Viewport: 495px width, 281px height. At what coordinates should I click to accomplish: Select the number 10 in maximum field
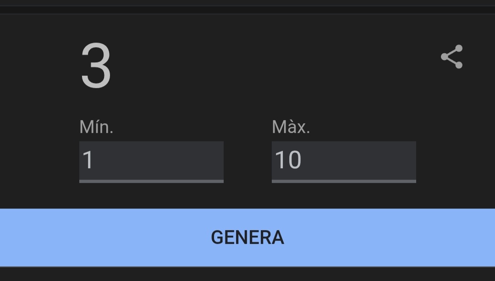tap(288, 160)
